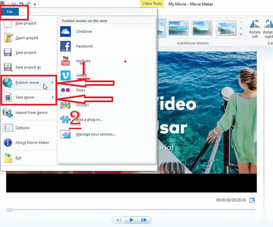
Task: Click the video preview of woman by sea
Action: 207,112
